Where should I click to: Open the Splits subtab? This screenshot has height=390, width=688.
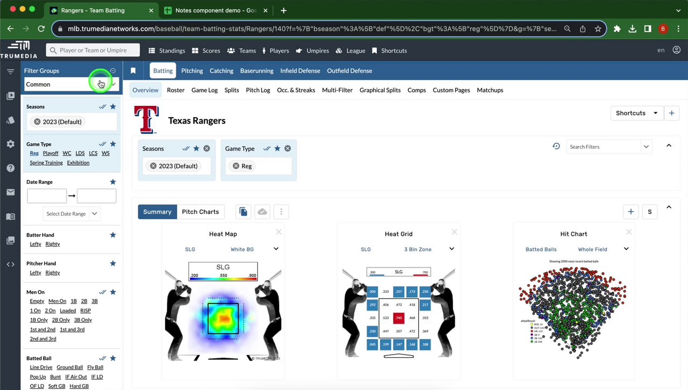[232, 90]
